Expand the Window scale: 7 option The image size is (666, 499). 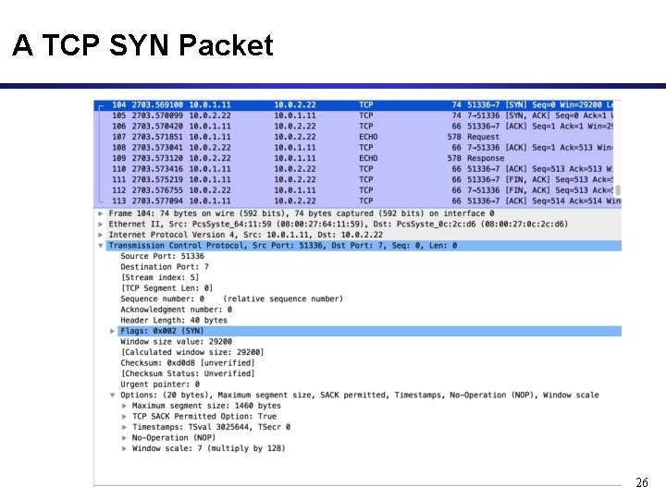pos(124,448)
